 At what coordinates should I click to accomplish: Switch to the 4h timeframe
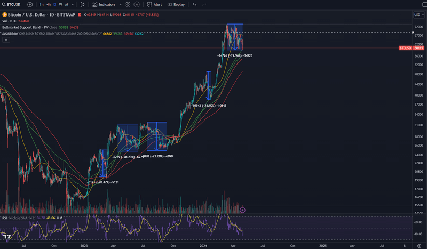pos(48,4)
